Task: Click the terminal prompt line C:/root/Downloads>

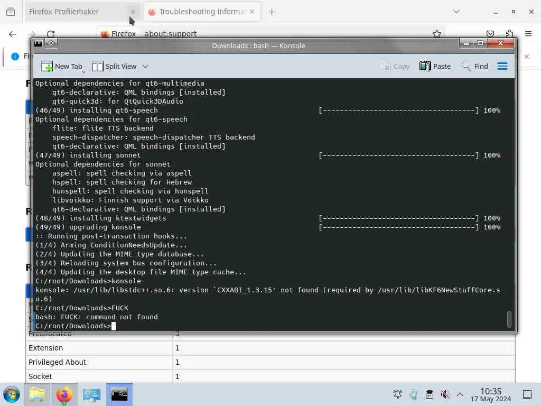Action: tap(73, 326)
